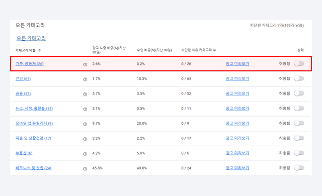This screenshot has height=196, width=322.
Task: Click 광고 미리보기 for 미용 및 생활건강 row
Action: pyautogui.click(x=237, y=138)
